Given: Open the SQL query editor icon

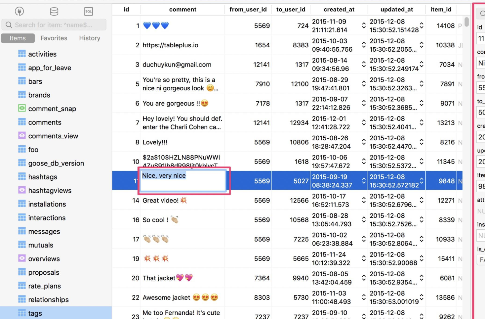Looking at the screenshot, I should 89,11.
